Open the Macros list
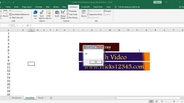Image resolution: width=184 pixels, height=103 pixels. [5, 14]
